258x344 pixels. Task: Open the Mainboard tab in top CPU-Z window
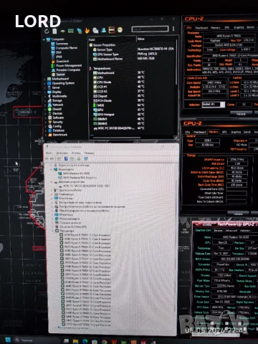pos(201,28)
